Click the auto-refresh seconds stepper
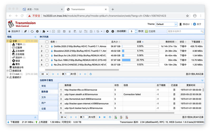The height and width of the screenshot is (132, 211). tap(136, 31)
